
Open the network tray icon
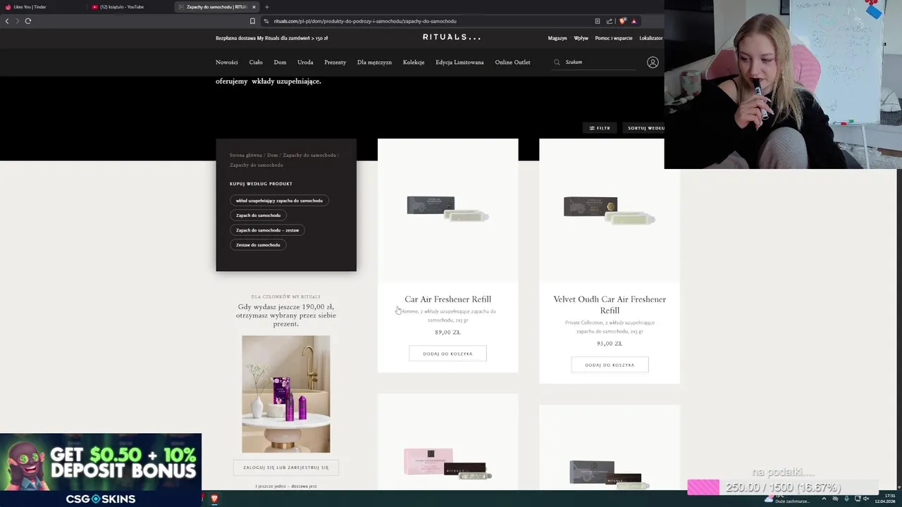858,499
